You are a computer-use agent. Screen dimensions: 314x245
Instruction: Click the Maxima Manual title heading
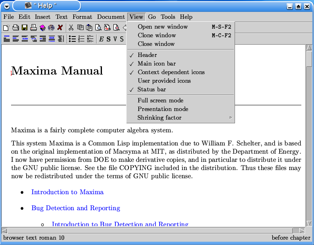[57, 70]
